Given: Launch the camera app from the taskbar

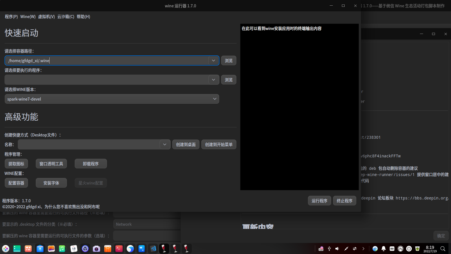Looking at the screenshot, I should click(96, 249).
